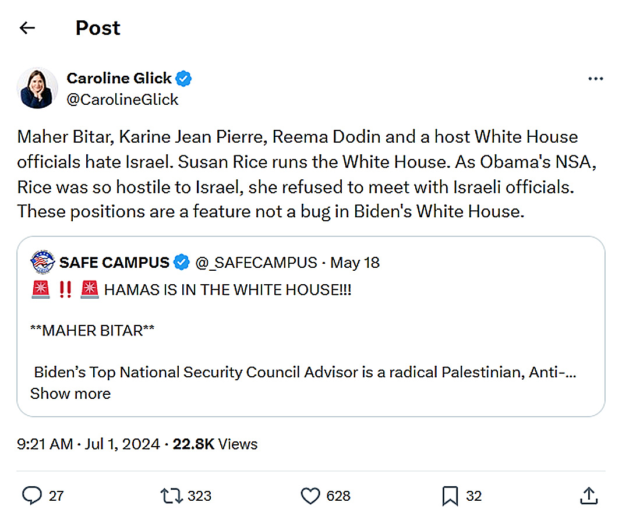
Task: Click the 22.8K Views count
Action: (215, 444)
